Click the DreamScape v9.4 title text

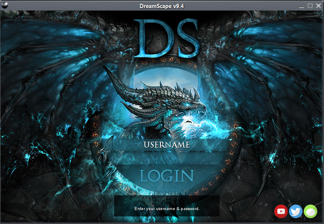point(162,6)
